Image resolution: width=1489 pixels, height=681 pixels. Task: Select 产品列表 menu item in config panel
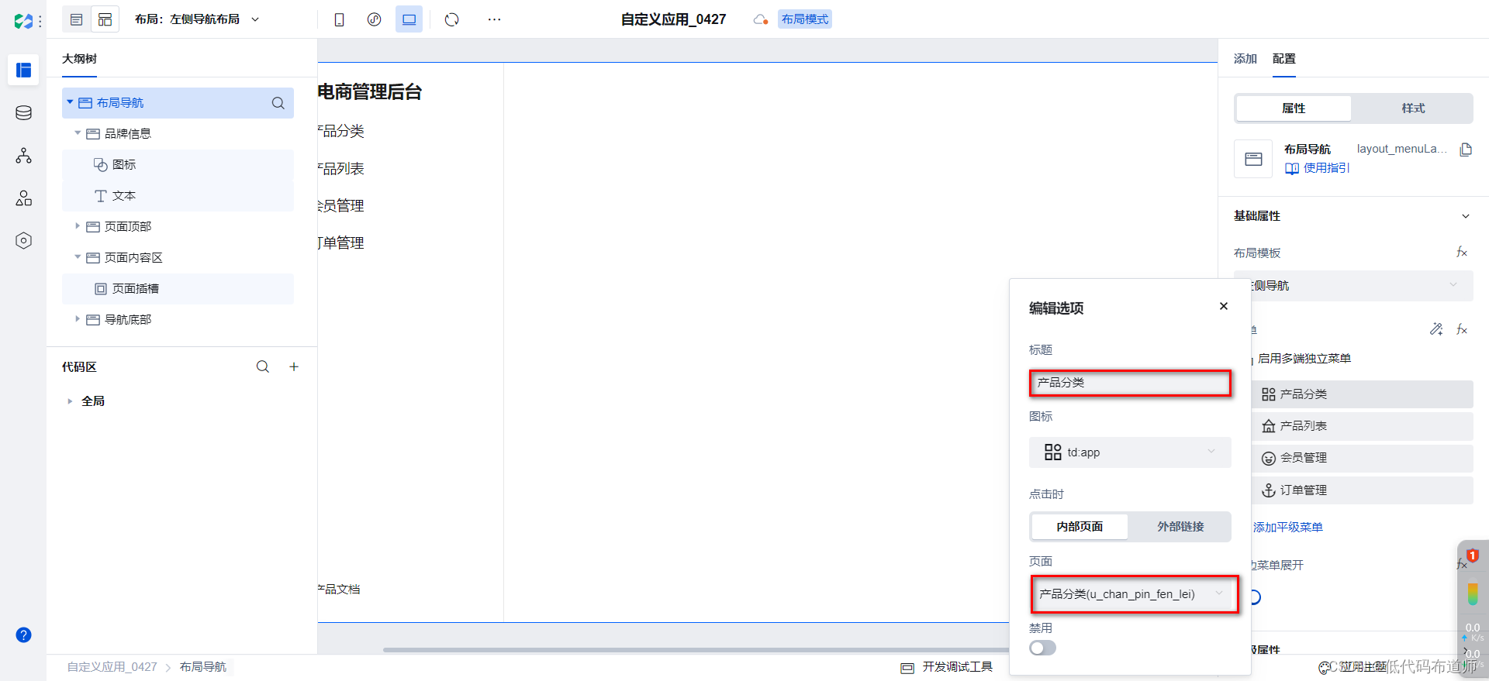[1362, 426]
